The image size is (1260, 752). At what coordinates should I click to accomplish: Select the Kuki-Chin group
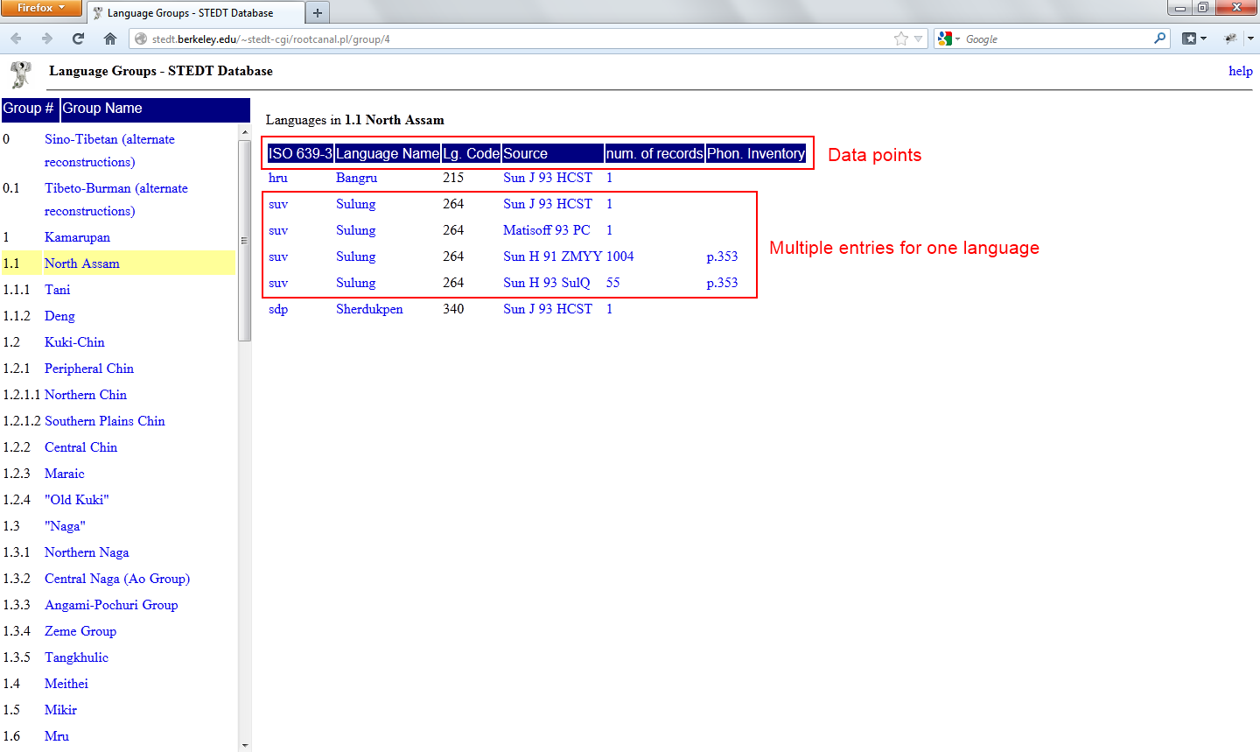(x=74, y=342)
